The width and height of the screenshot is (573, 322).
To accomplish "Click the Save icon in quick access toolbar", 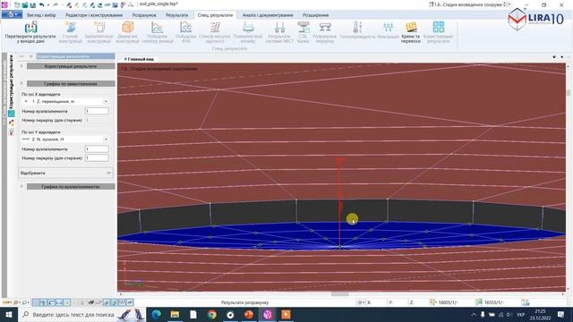I will 32,4.
